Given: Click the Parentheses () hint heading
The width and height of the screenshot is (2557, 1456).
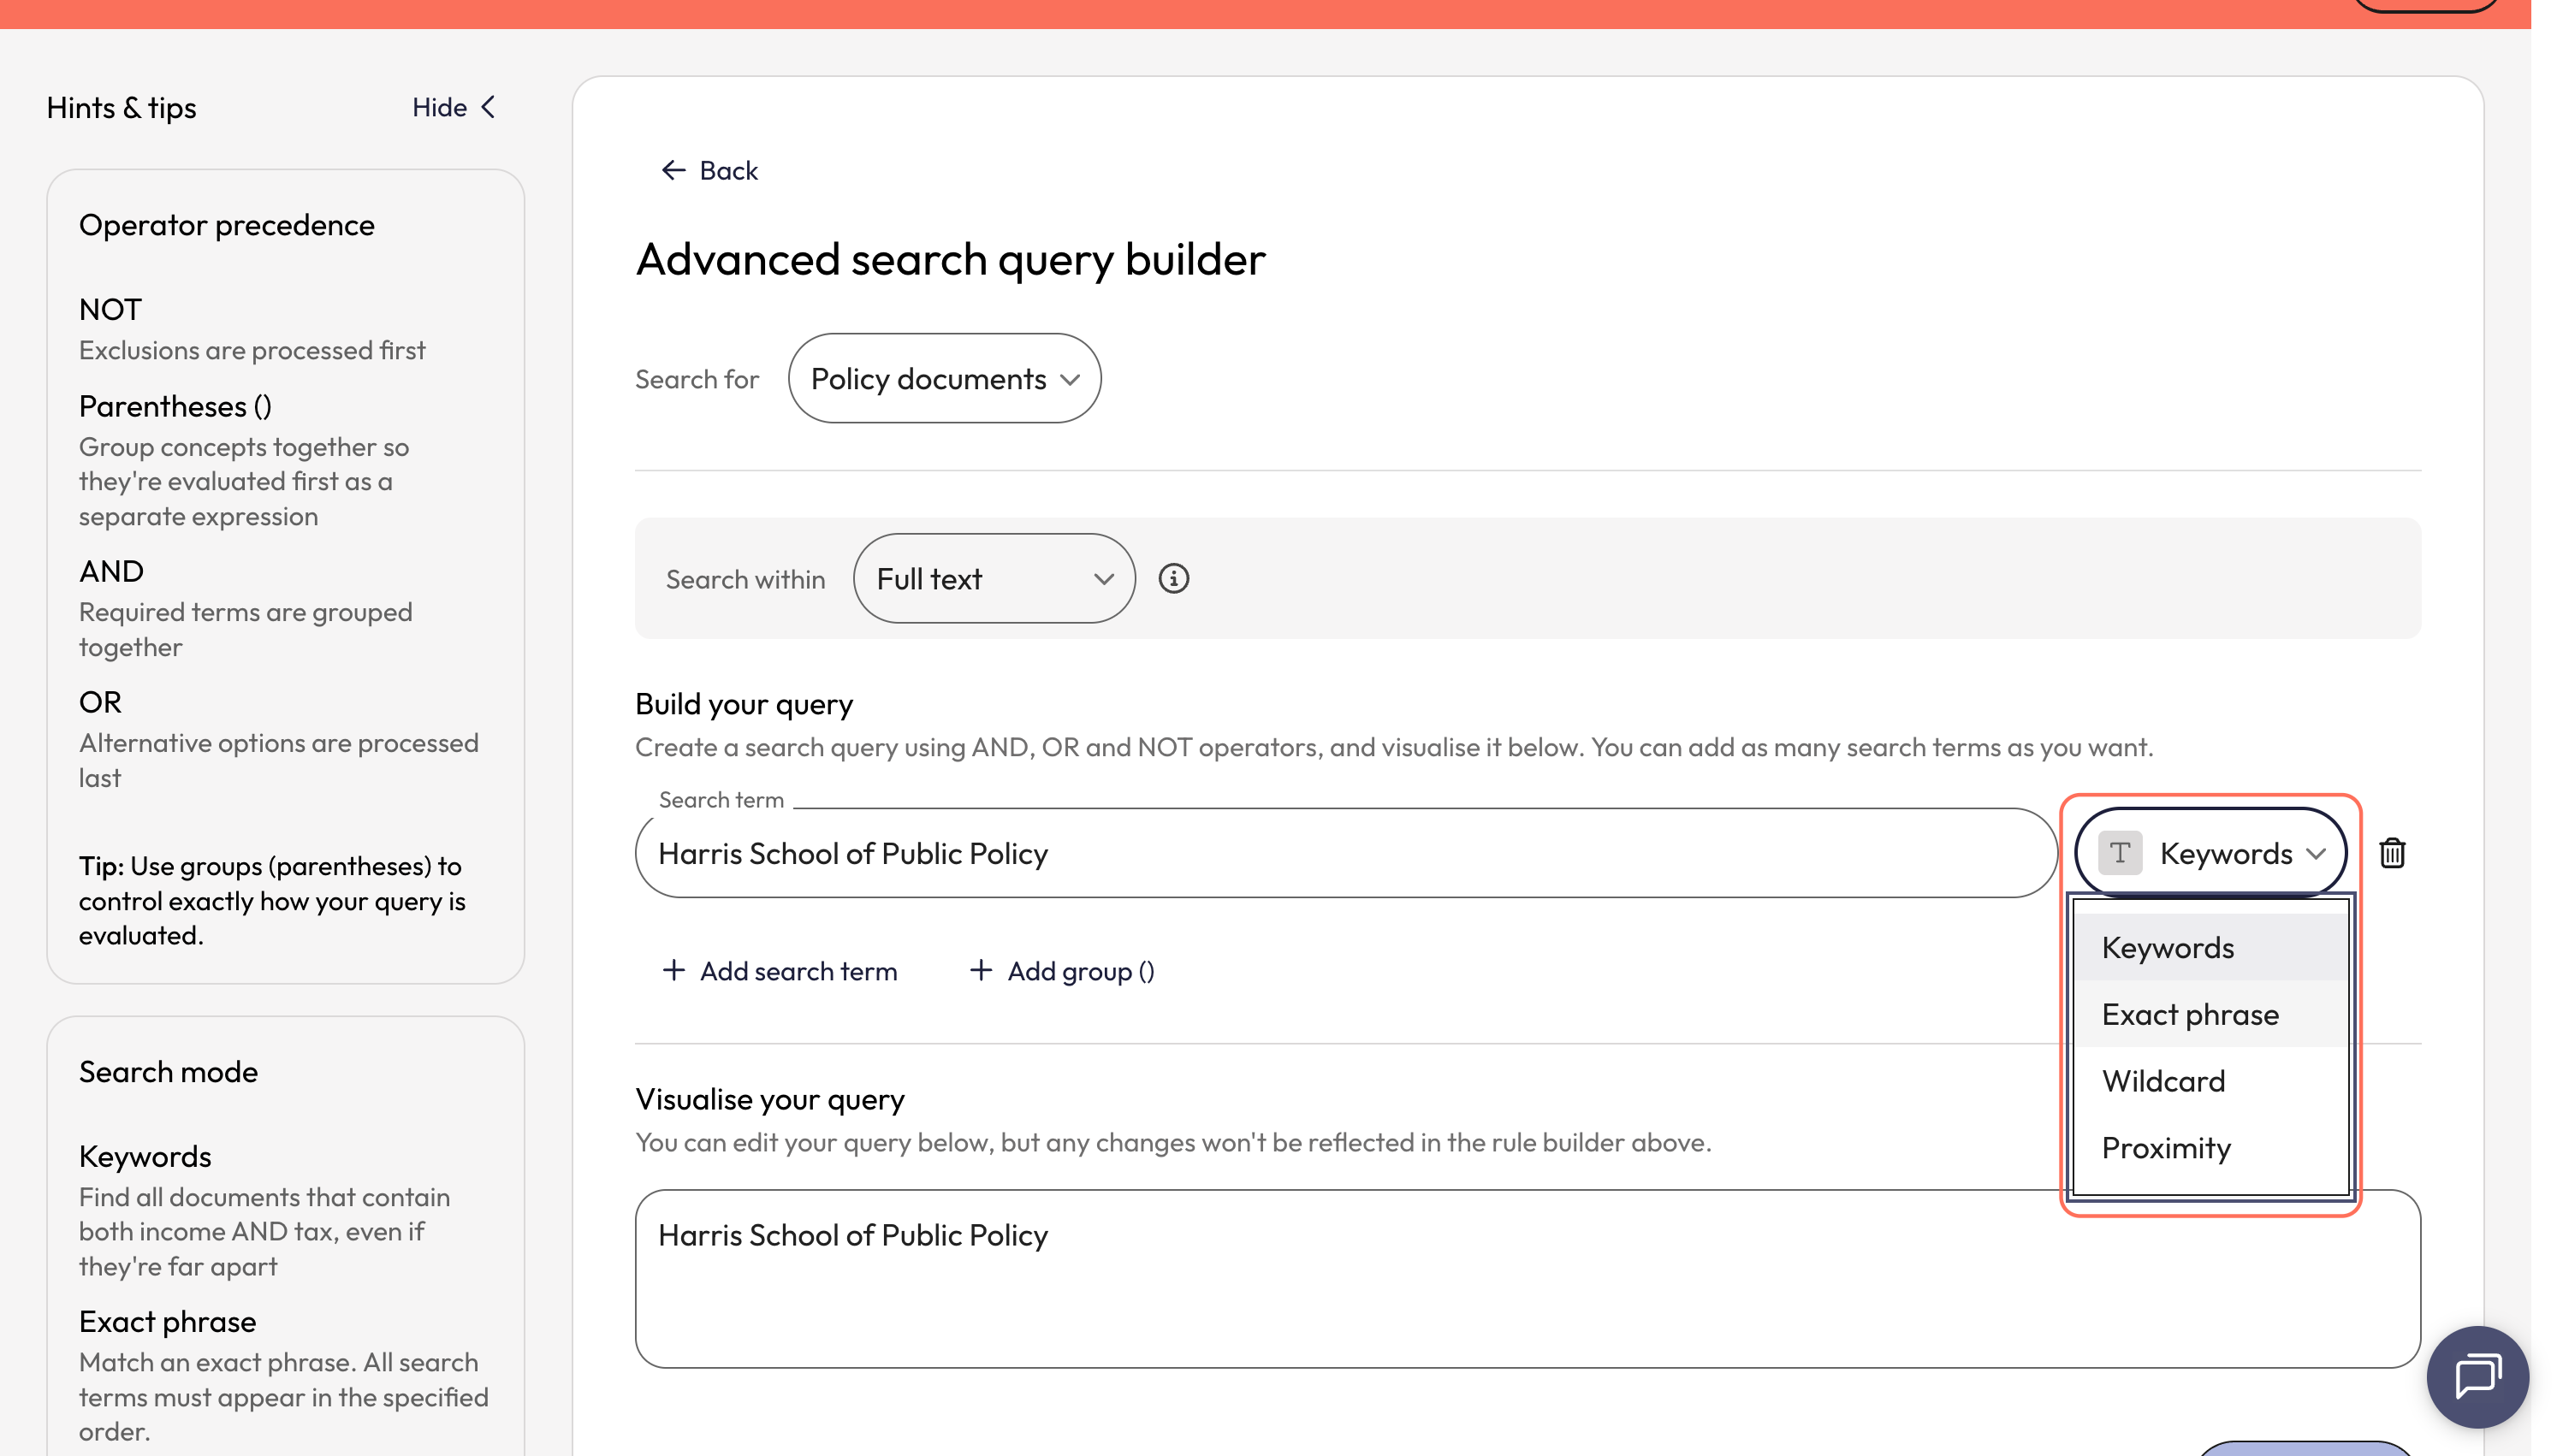Looking at the screenshot, I should click(175, 406).
